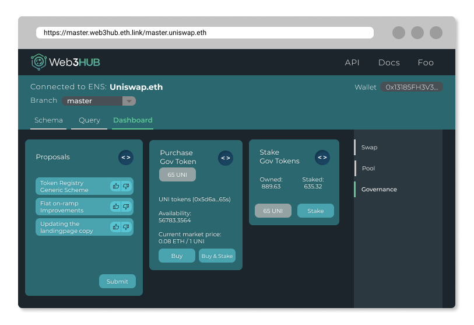The image size is (474, 325).
Task: Click the Buy button
Action: point(177,256)
